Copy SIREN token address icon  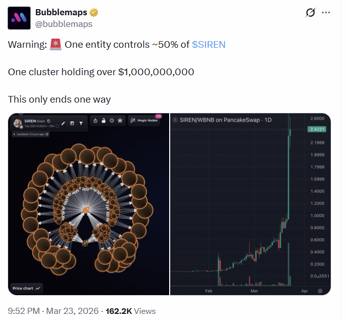[48, 121]
